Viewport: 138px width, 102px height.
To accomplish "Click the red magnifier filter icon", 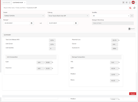I will pos(130,8).
